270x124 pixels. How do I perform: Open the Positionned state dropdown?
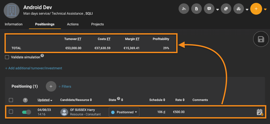click(x=124, y=112)
